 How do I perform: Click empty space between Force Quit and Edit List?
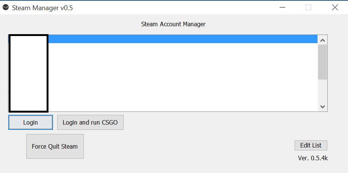188,146
